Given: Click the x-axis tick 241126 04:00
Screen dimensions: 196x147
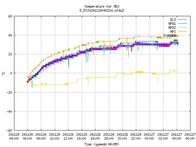Looking at the screenshot, I should click(x=14, y=137).
